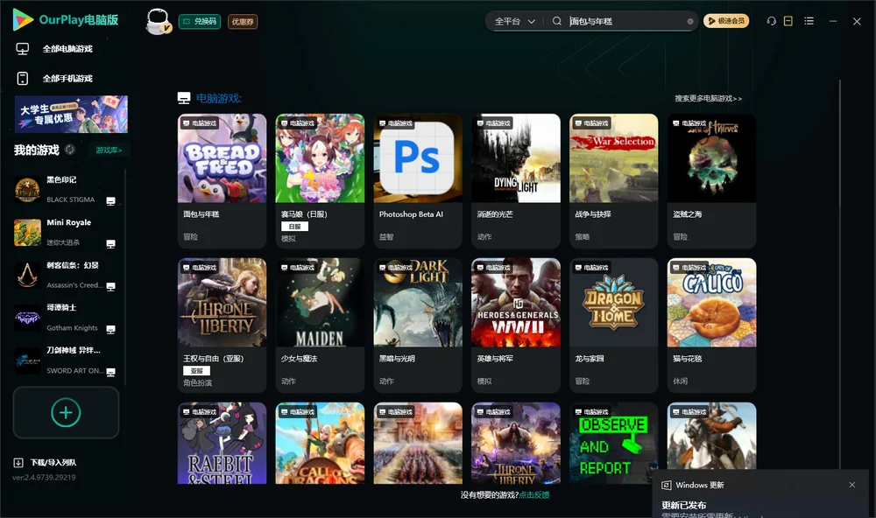Clear the search text with x icon
The height and width of the screenshot is (518, 876).
pyautogui.click(x=690, y=22)
